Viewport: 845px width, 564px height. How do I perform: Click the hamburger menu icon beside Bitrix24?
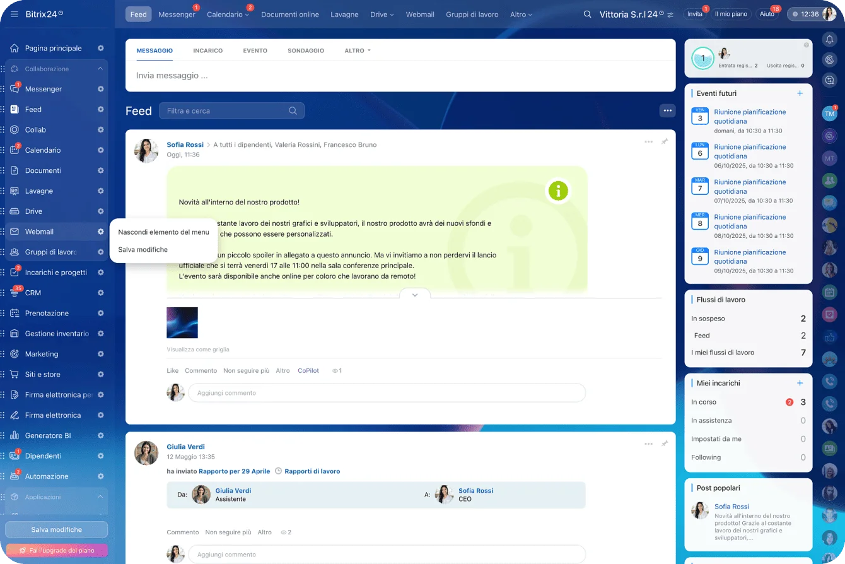14,14
